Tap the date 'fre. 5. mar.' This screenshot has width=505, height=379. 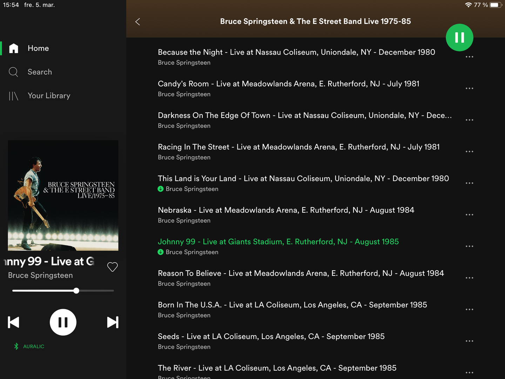pyautogui.click(x=40, y=5)
